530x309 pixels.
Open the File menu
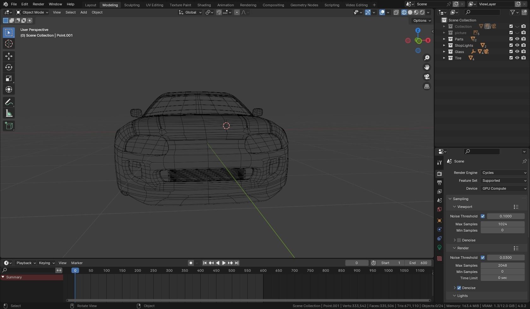[x=14, y=4]
